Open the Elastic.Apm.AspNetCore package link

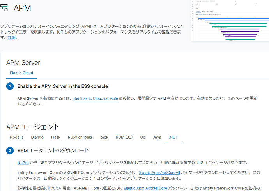(x=145, y=188)
